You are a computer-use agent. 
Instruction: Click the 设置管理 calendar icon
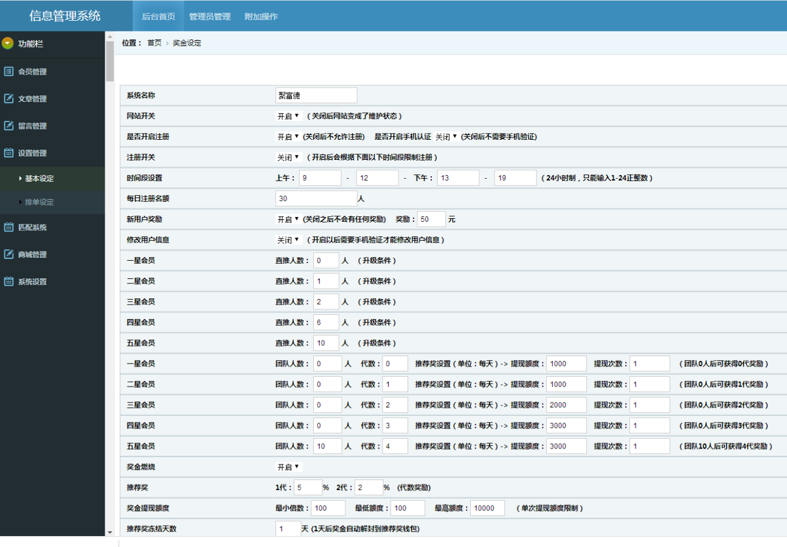[x=9, y=153]
